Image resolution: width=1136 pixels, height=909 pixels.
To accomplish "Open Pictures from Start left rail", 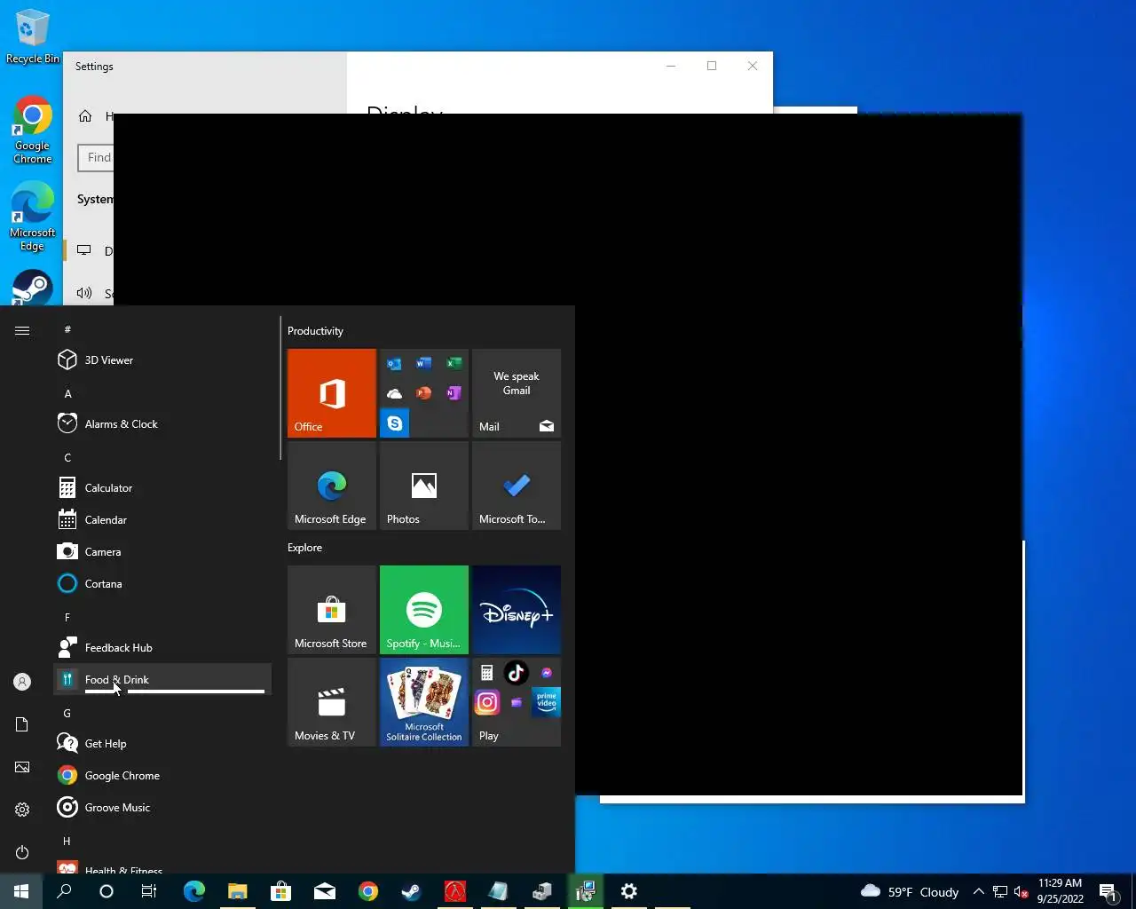I will (x=22, y=767).
